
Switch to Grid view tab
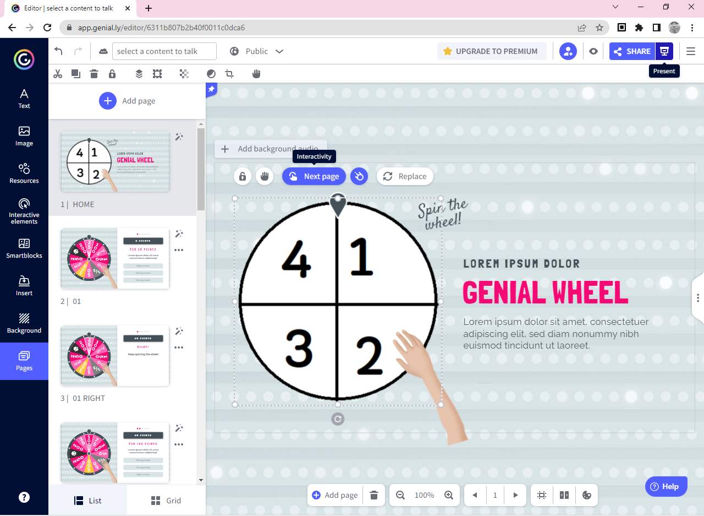click(x=166, y=501)
